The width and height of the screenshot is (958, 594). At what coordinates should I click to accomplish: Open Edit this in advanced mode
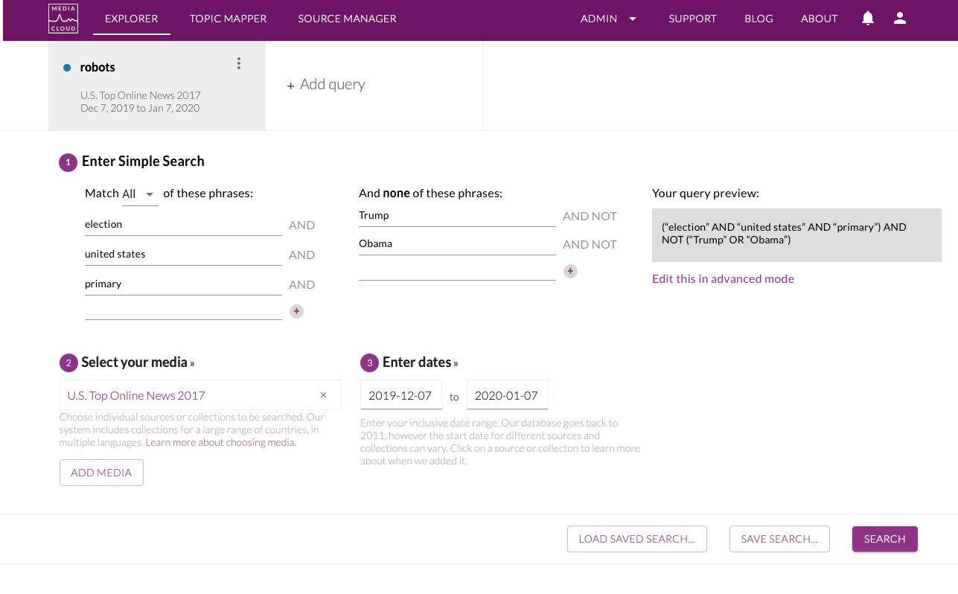pos(723,278)
